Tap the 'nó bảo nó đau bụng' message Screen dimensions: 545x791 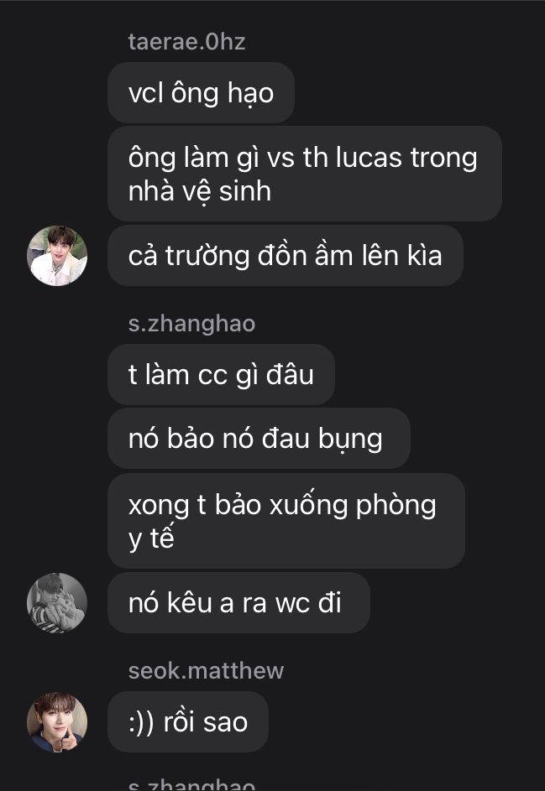click(x=259, y=439)
